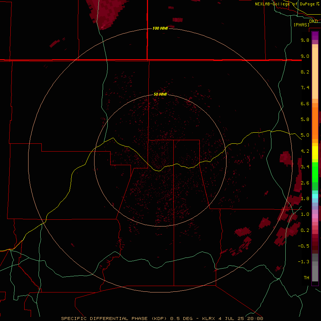Click the -1.3 scale value

(304, 262)
